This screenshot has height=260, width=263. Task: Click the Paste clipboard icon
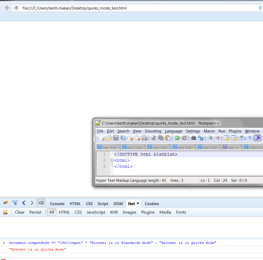pyautogui.click(x=168, y=138)
